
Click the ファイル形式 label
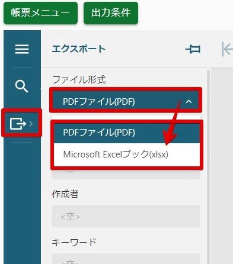point(79,80)
